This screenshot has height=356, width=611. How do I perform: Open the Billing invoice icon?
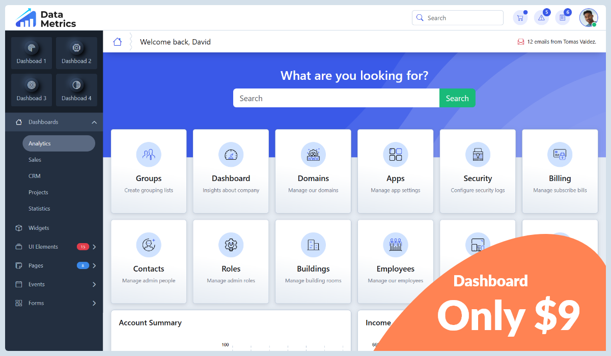[560, 154]
